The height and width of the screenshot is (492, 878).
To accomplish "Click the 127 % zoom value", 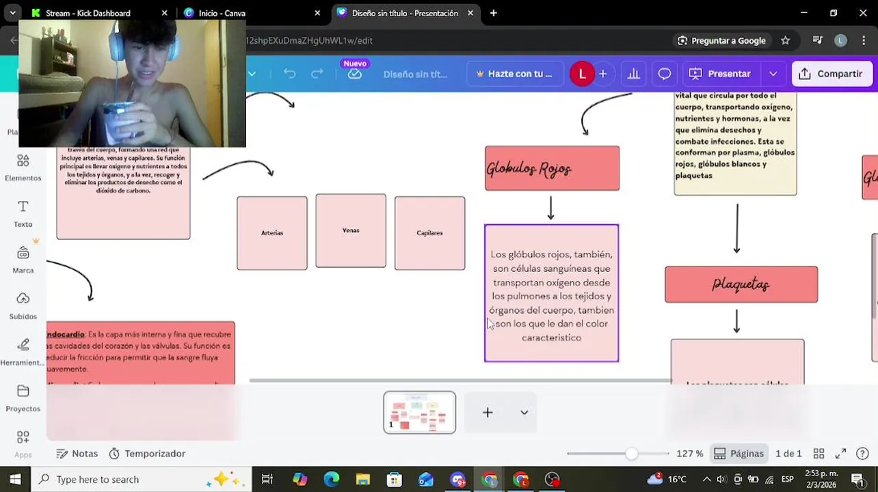I will 690,454.
